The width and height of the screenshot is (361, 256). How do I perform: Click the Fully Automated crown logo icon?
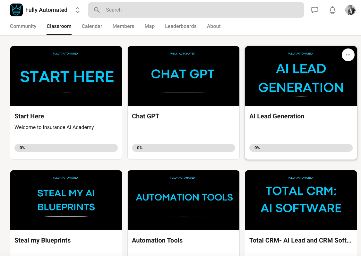coord(16,10)
